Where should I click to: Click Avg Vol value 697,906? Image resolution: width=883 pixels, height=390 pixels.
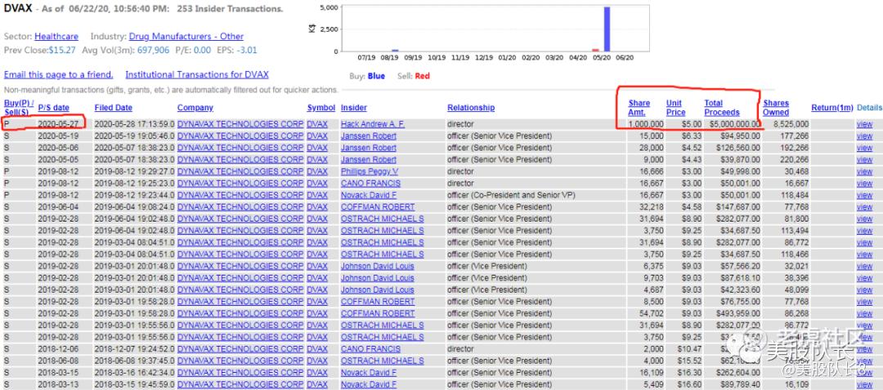pyautogui.click(x=153, y=50)
